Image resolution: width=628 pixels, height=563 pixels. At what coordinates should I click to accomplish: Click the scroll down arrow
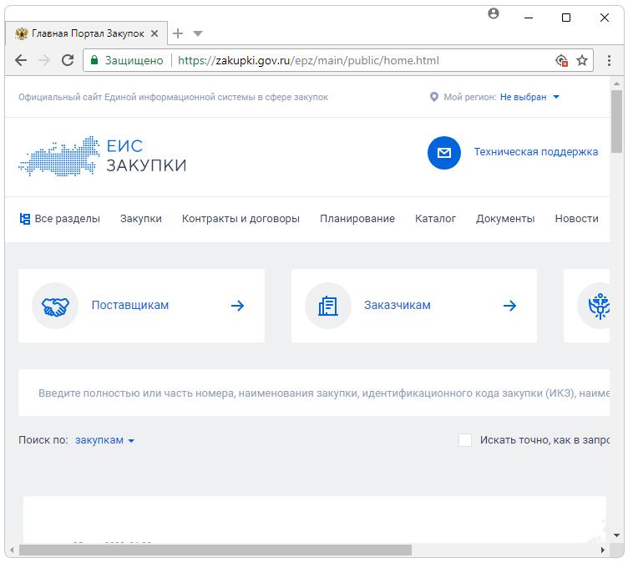pos(617,535)
